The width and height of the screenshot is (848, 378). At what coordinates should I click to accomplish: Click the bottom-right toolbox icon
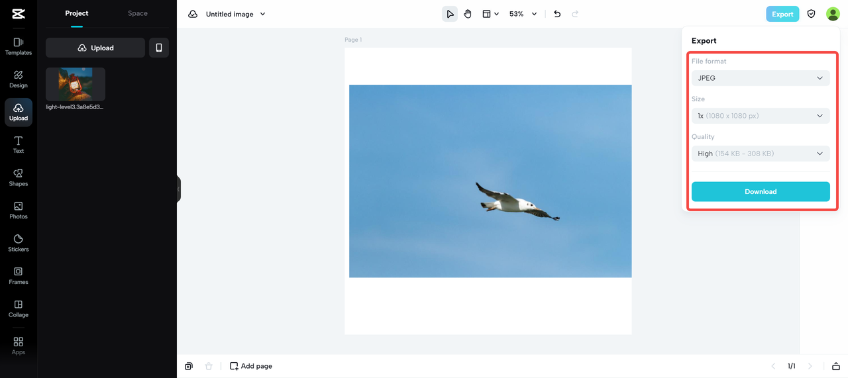[x=836, y=366]
